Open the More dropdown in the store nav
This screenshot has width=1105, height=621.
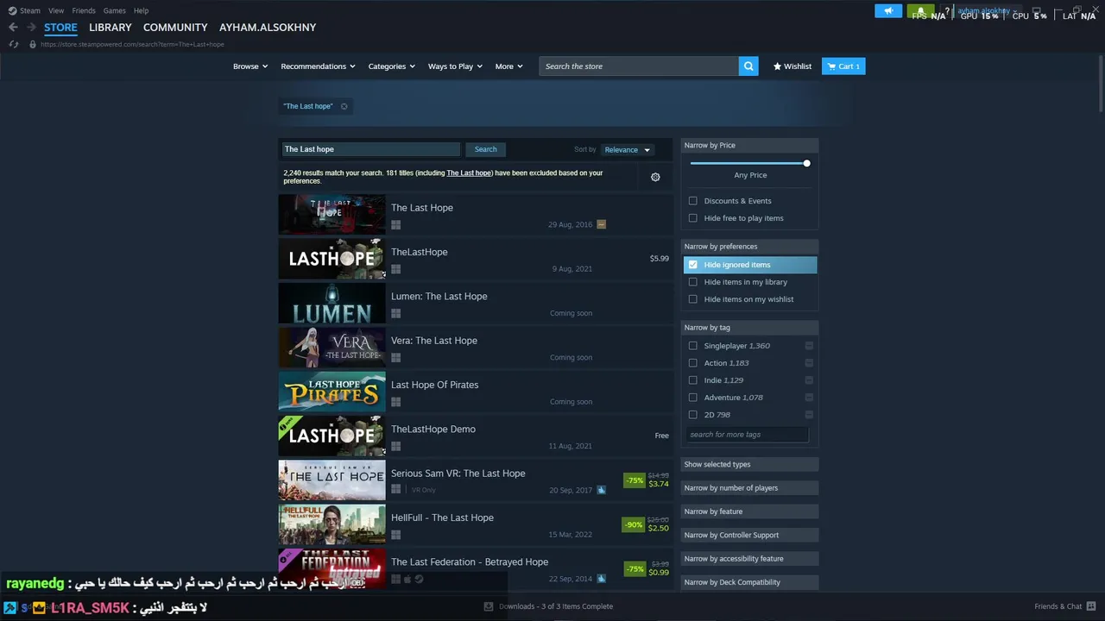[508, 66]
